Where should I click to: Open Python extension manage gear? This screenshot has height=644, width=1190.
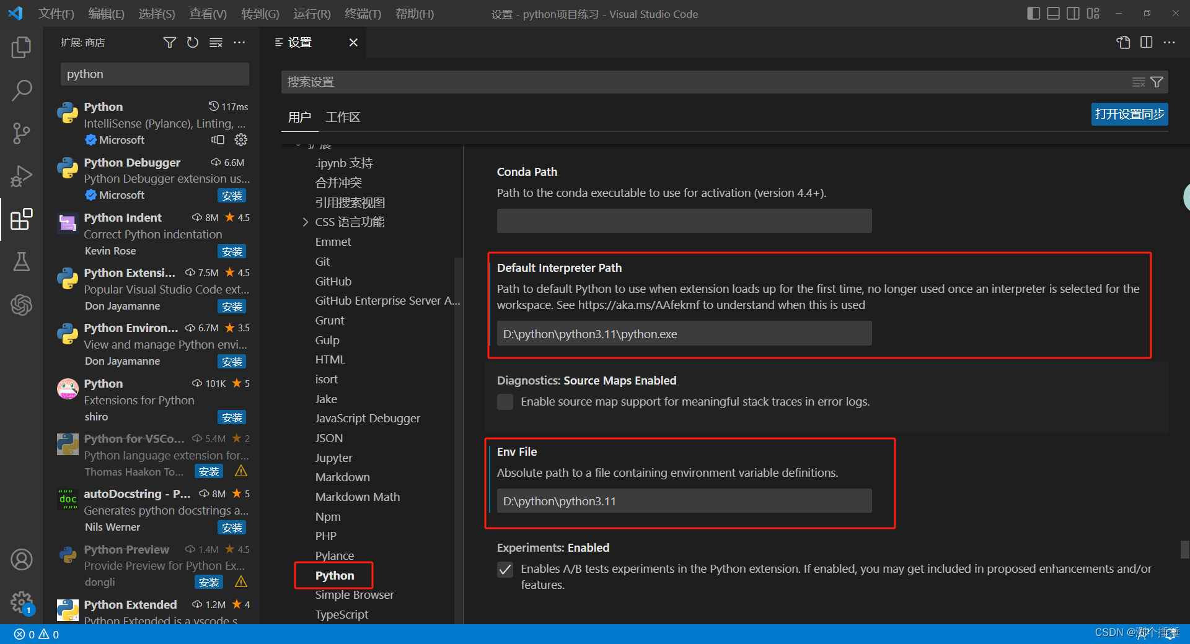click(x=241, y=140)
